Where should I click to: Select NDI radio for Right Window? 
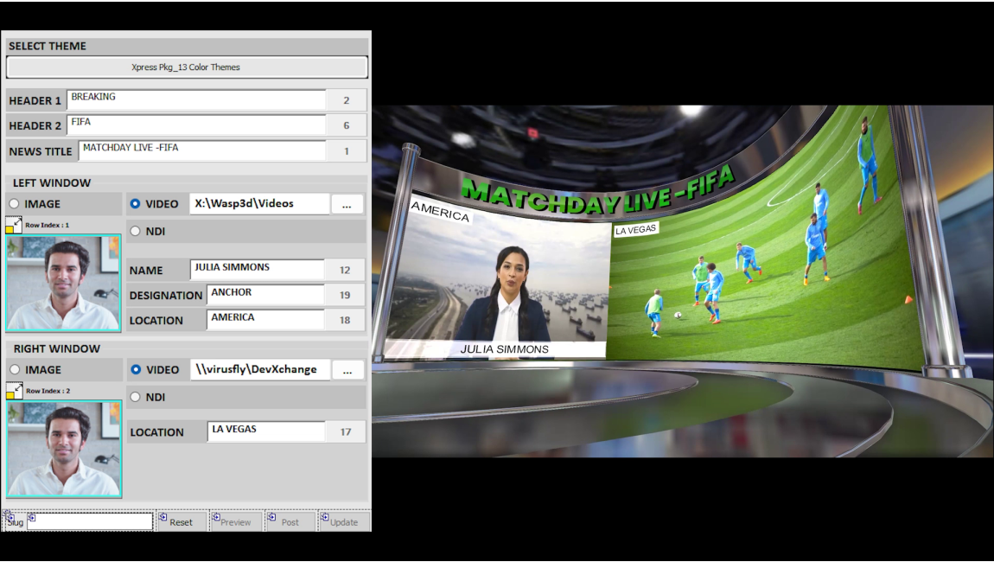pyautogui.click(x=135, y=398)
